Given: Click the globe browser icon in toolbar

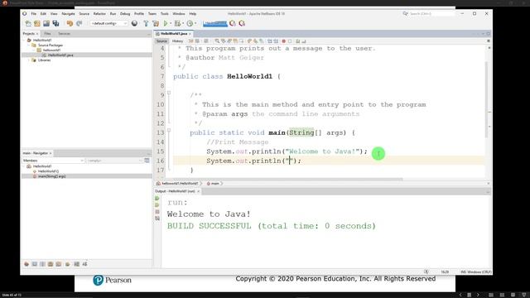Looking at the screenshot, I should 134,23.
